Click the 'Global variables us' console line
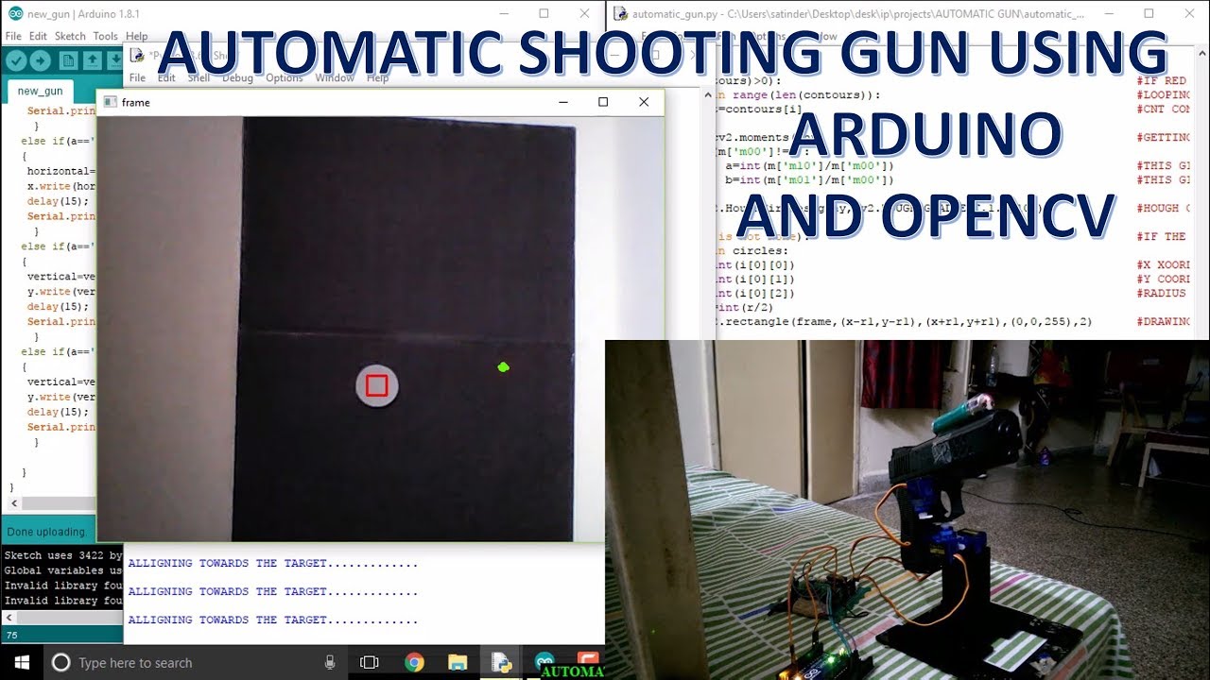The height and width of the screenshot is (680, 1210). tap(63, 570)
